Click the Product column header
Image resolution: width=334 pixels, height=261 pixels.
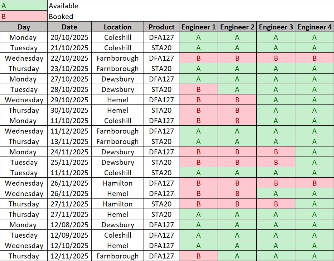click(x=161, y=27)
